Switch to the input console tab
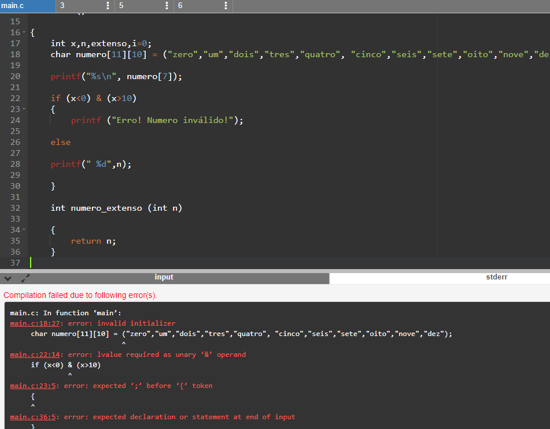Image resolution: width=550 pixels, height=429 pixels. [164, 277]
